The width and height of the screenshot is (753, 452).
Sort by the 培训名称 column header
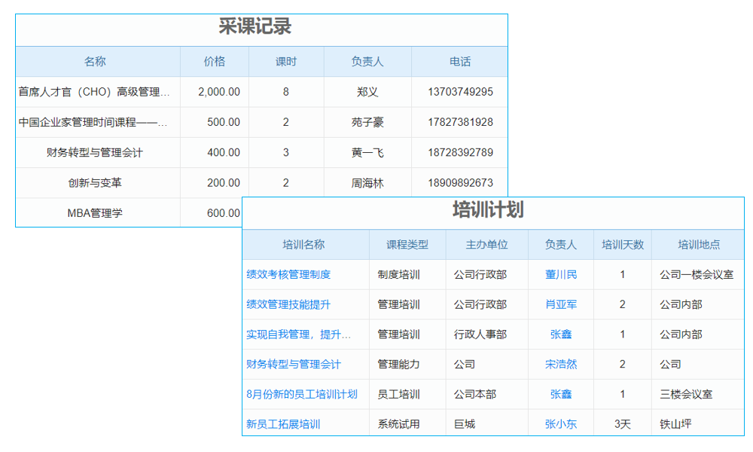(x=304, y=245)
